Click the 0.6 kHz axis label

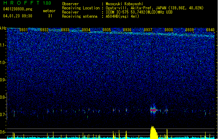coord(3,132)
